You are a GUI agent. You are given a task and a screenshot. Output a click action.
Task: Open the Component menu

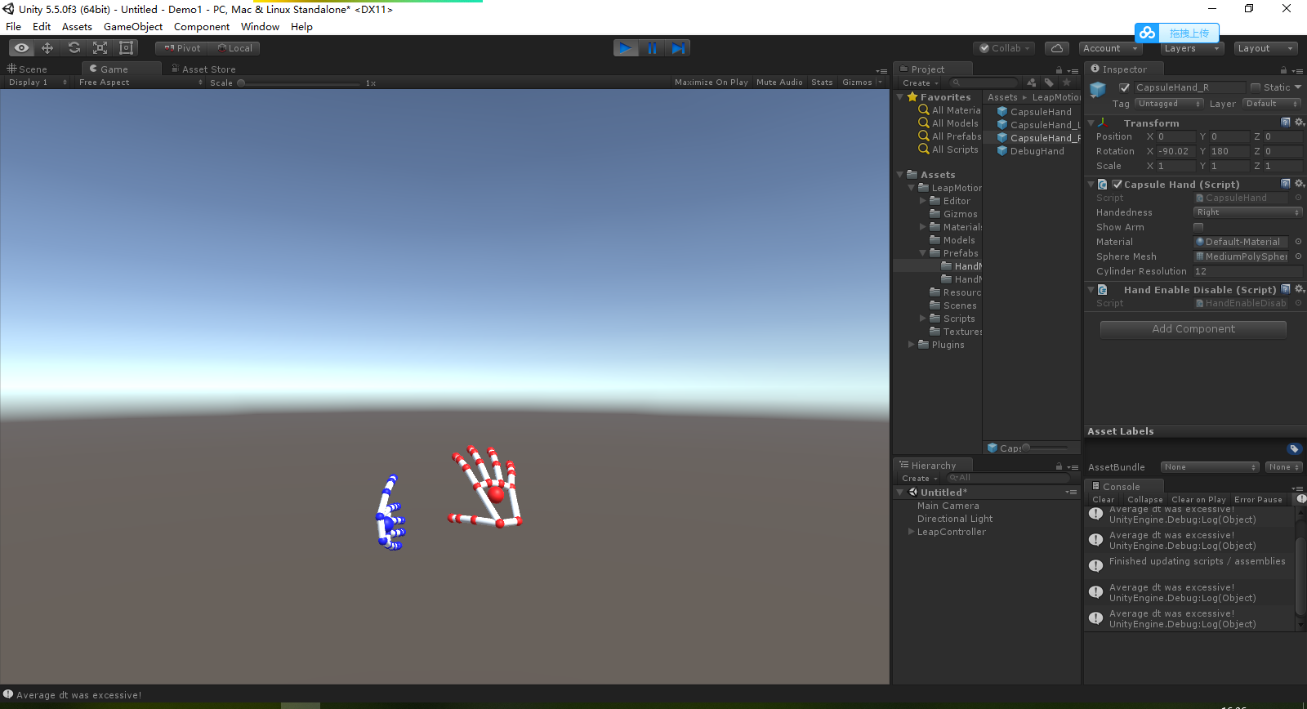201,27
